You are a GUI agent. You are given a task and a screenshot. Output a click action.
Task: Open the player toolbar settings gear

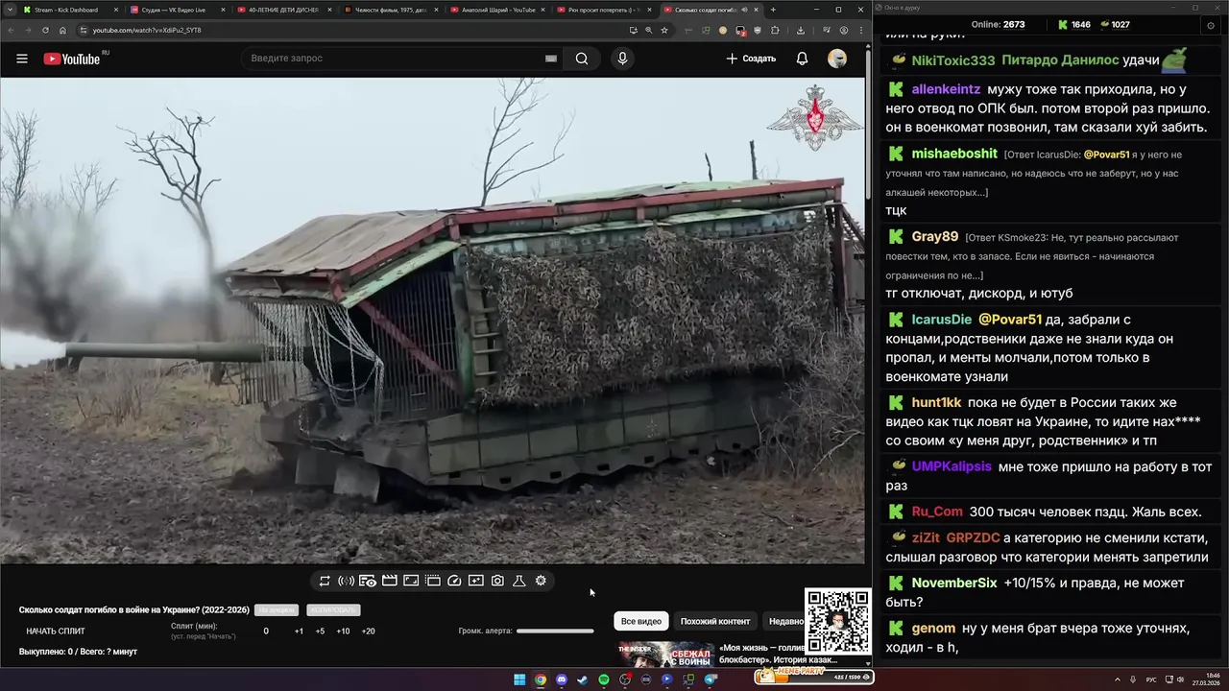tap(541, 581)
